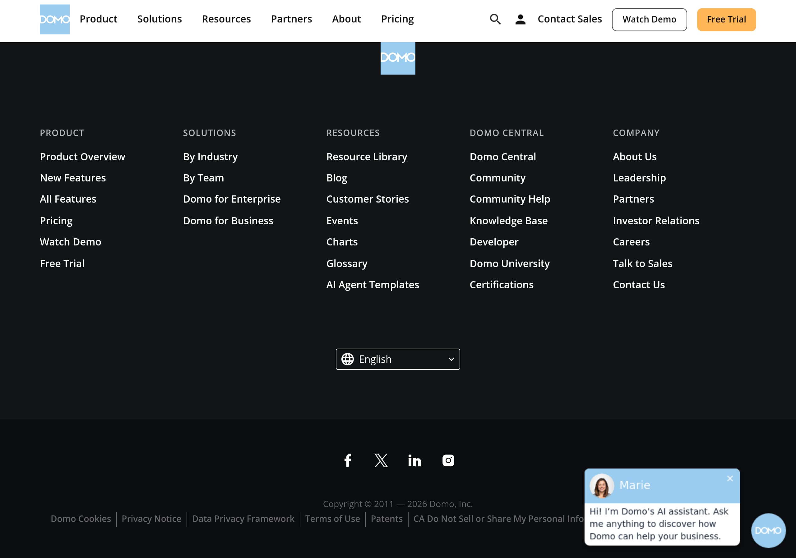Visit Domo's LinkedIn page
Viewport: 796px width, 558px height.
click(x=415, y=461)
